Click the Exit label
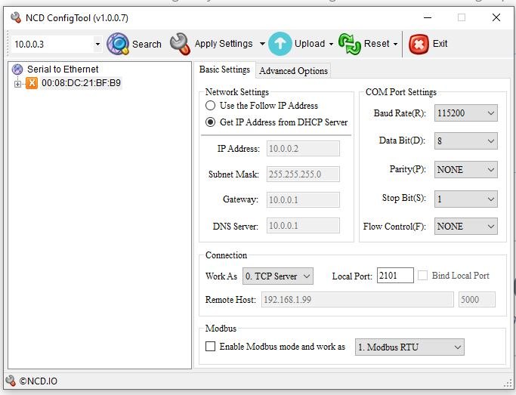The width and height of the screenshot is (516, 395). click(x=440, y=44)
